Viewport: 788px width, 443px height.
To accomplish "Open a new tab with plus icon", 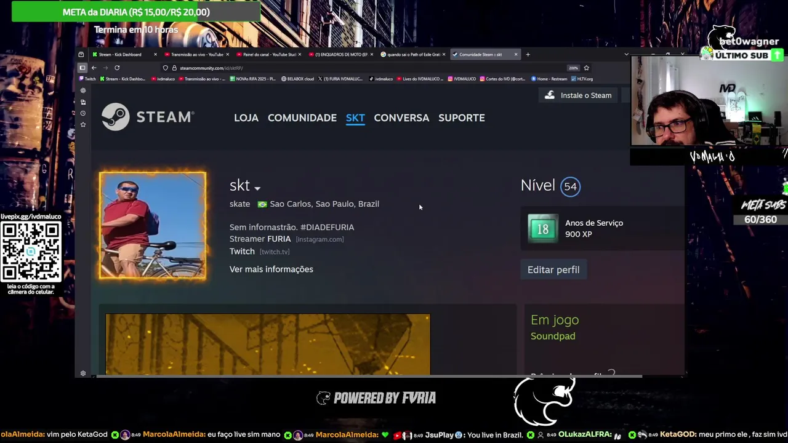I will (x=528, y=54).
